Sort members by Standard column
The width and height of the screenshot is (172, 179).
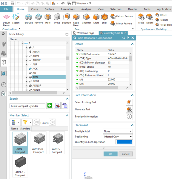25,129
